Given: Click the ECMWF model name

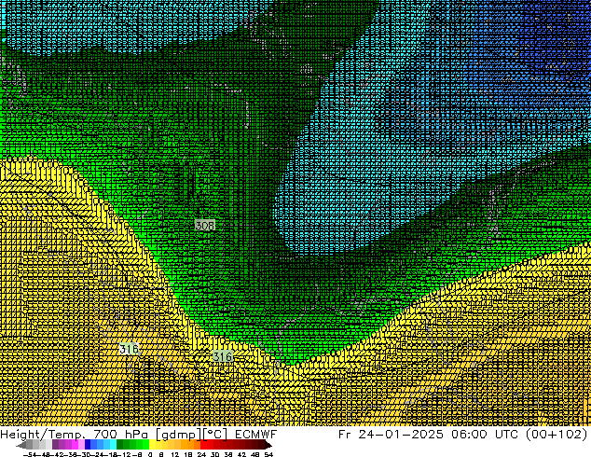Looking at the screenshot, I should tap(256, 435).
